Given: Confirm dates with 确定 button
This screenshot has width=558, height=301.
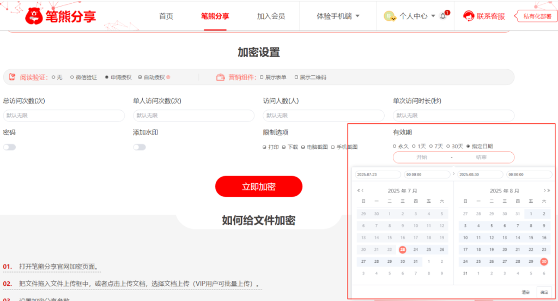Looking at the screenshot, I should (x=544, y=292).
